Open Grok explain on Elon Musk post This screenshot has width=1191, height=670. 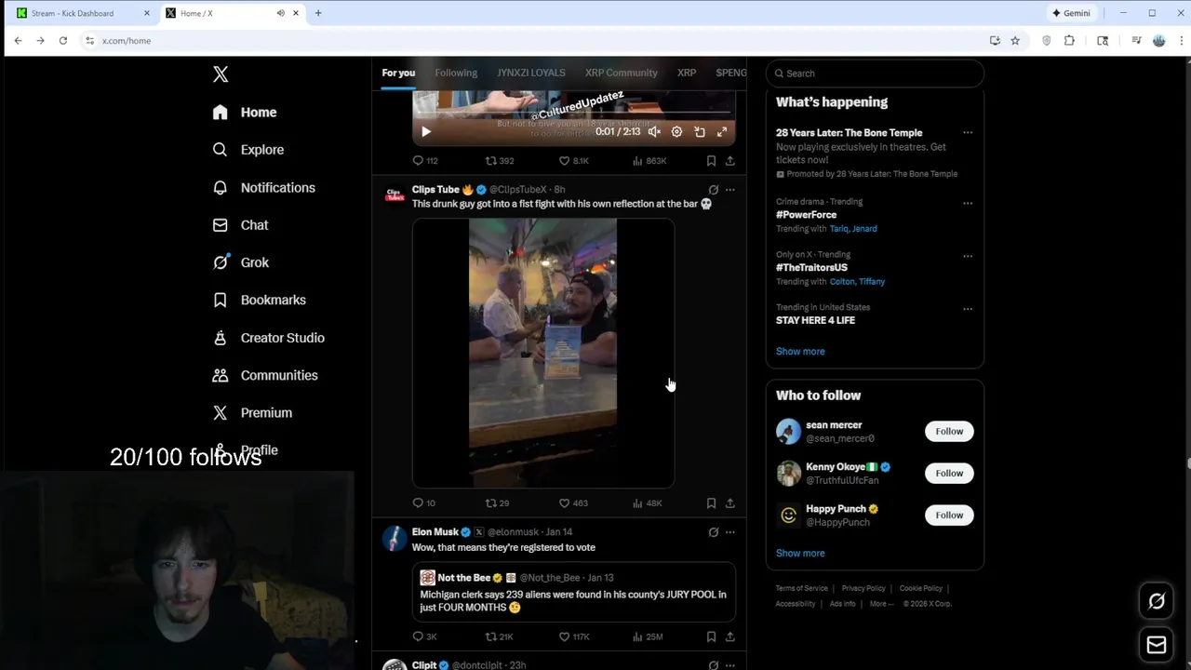tap(714, 532)
